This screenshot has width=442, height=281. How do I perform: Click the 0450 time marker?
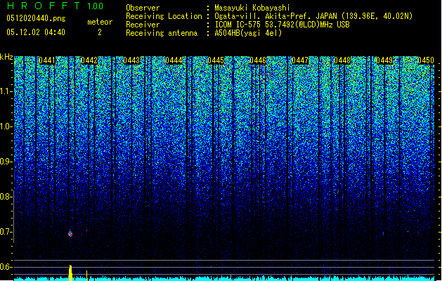click(426, 60)
